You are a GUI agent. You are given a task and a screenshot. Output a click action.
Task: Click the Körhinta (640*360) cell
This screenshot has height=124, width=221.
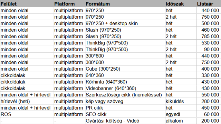coord(125,82)
